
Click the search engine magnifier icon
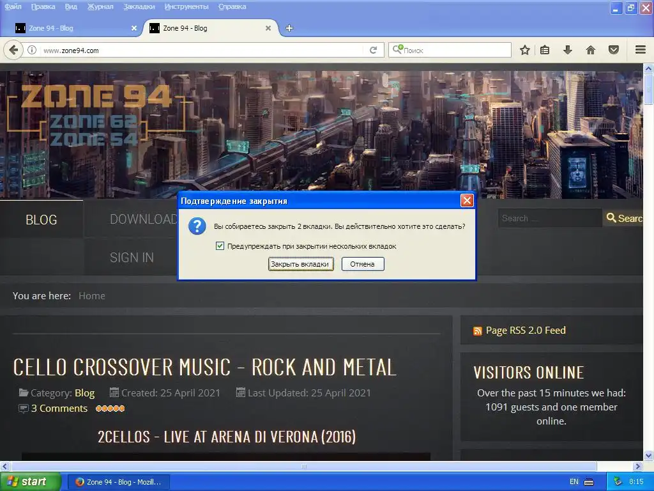397,49
